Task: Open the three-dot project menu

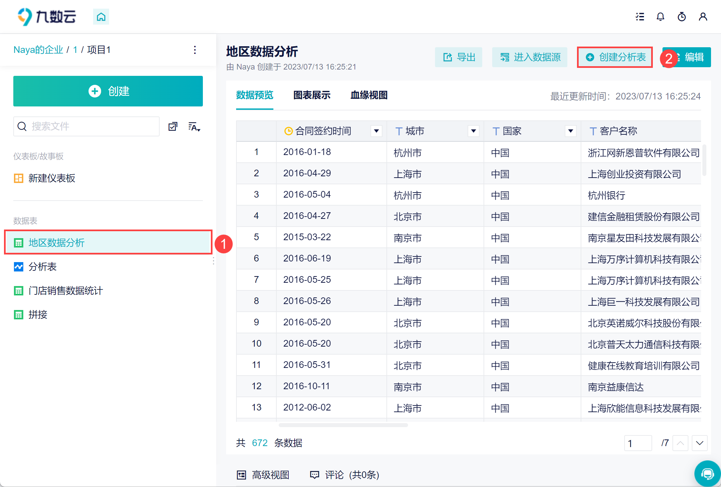Action: tap(195, 50)
